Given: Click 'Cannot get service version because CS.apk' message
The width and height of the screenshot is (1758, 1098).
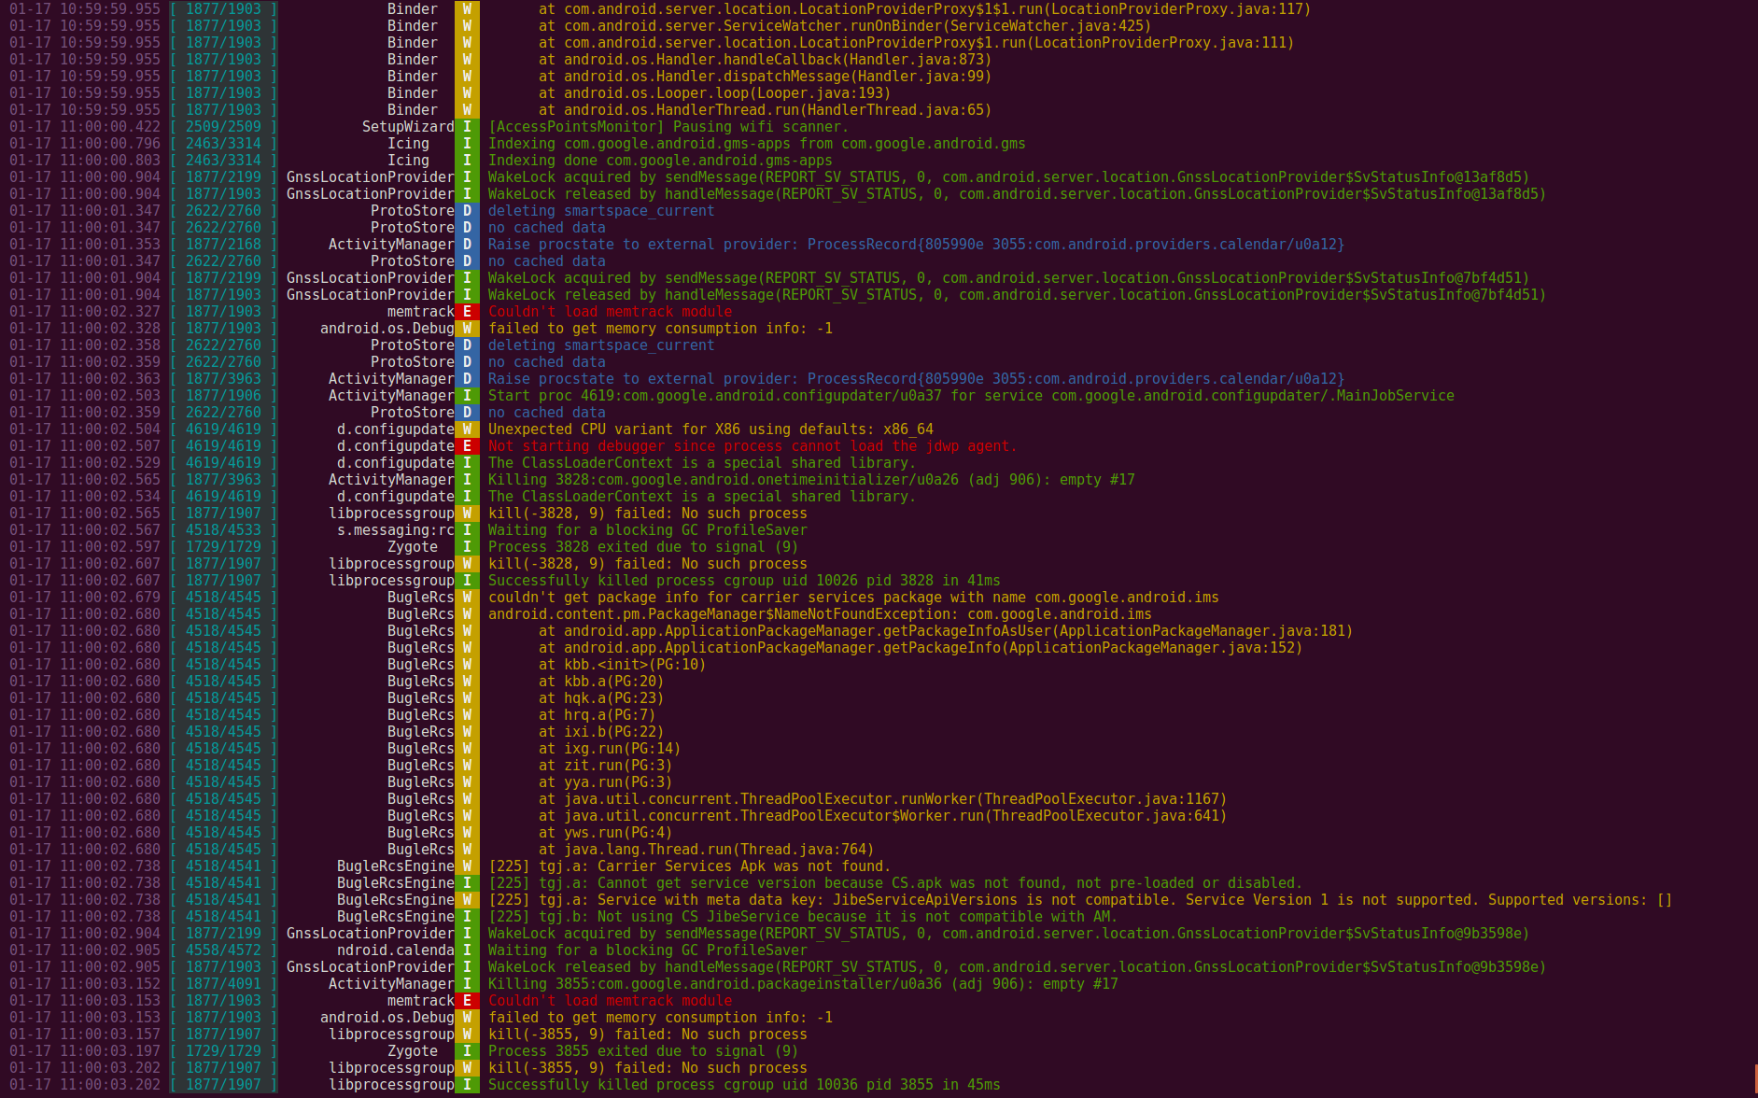Looking at the screenshot, I should tap(894, 883).
